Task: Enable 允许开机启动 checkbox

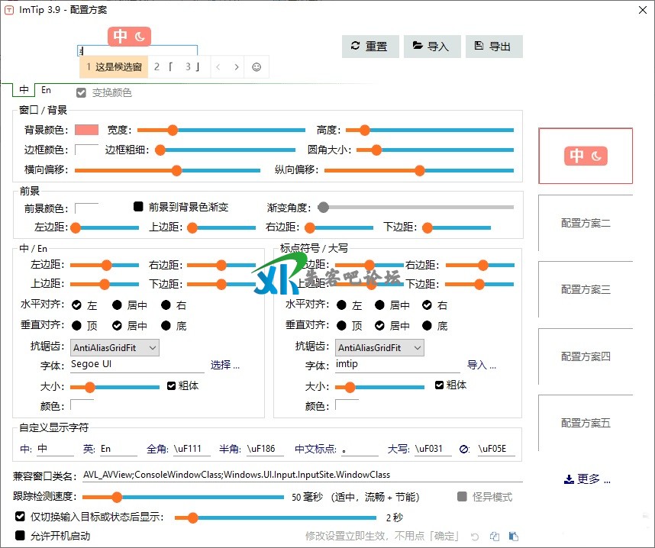Action: click(x=21, y=536)
